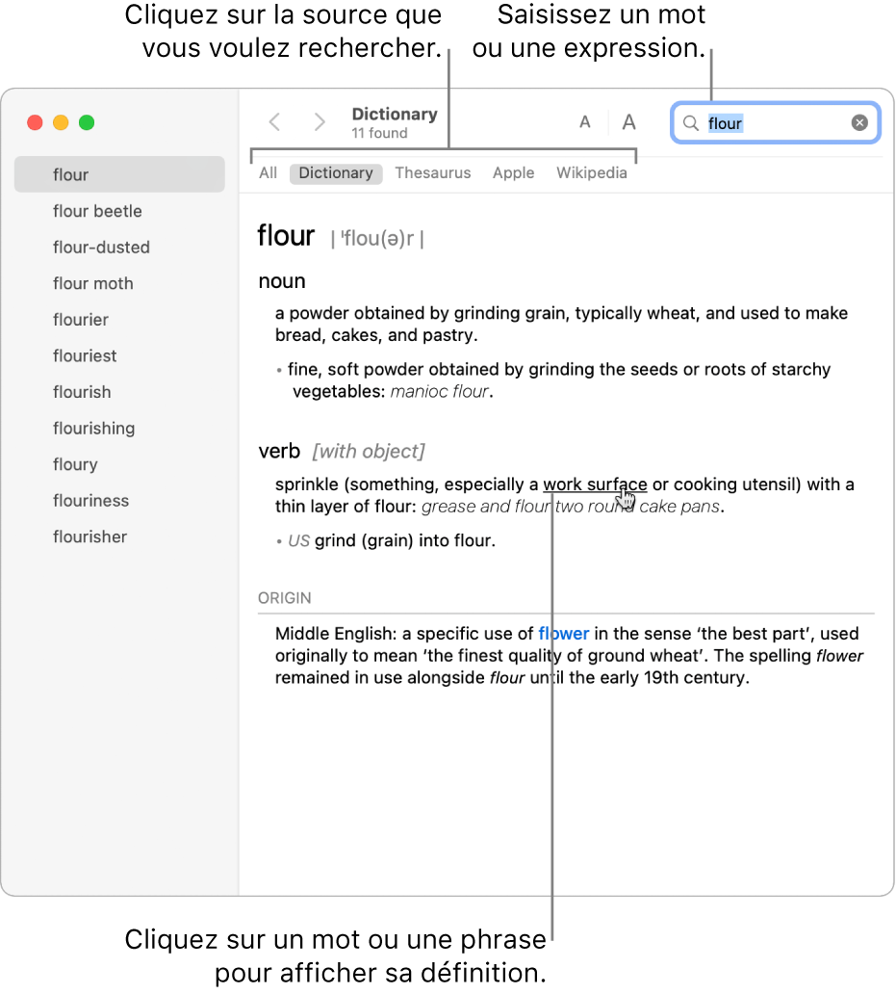Click the 'flour' headword in the definition

pos(286,236)
